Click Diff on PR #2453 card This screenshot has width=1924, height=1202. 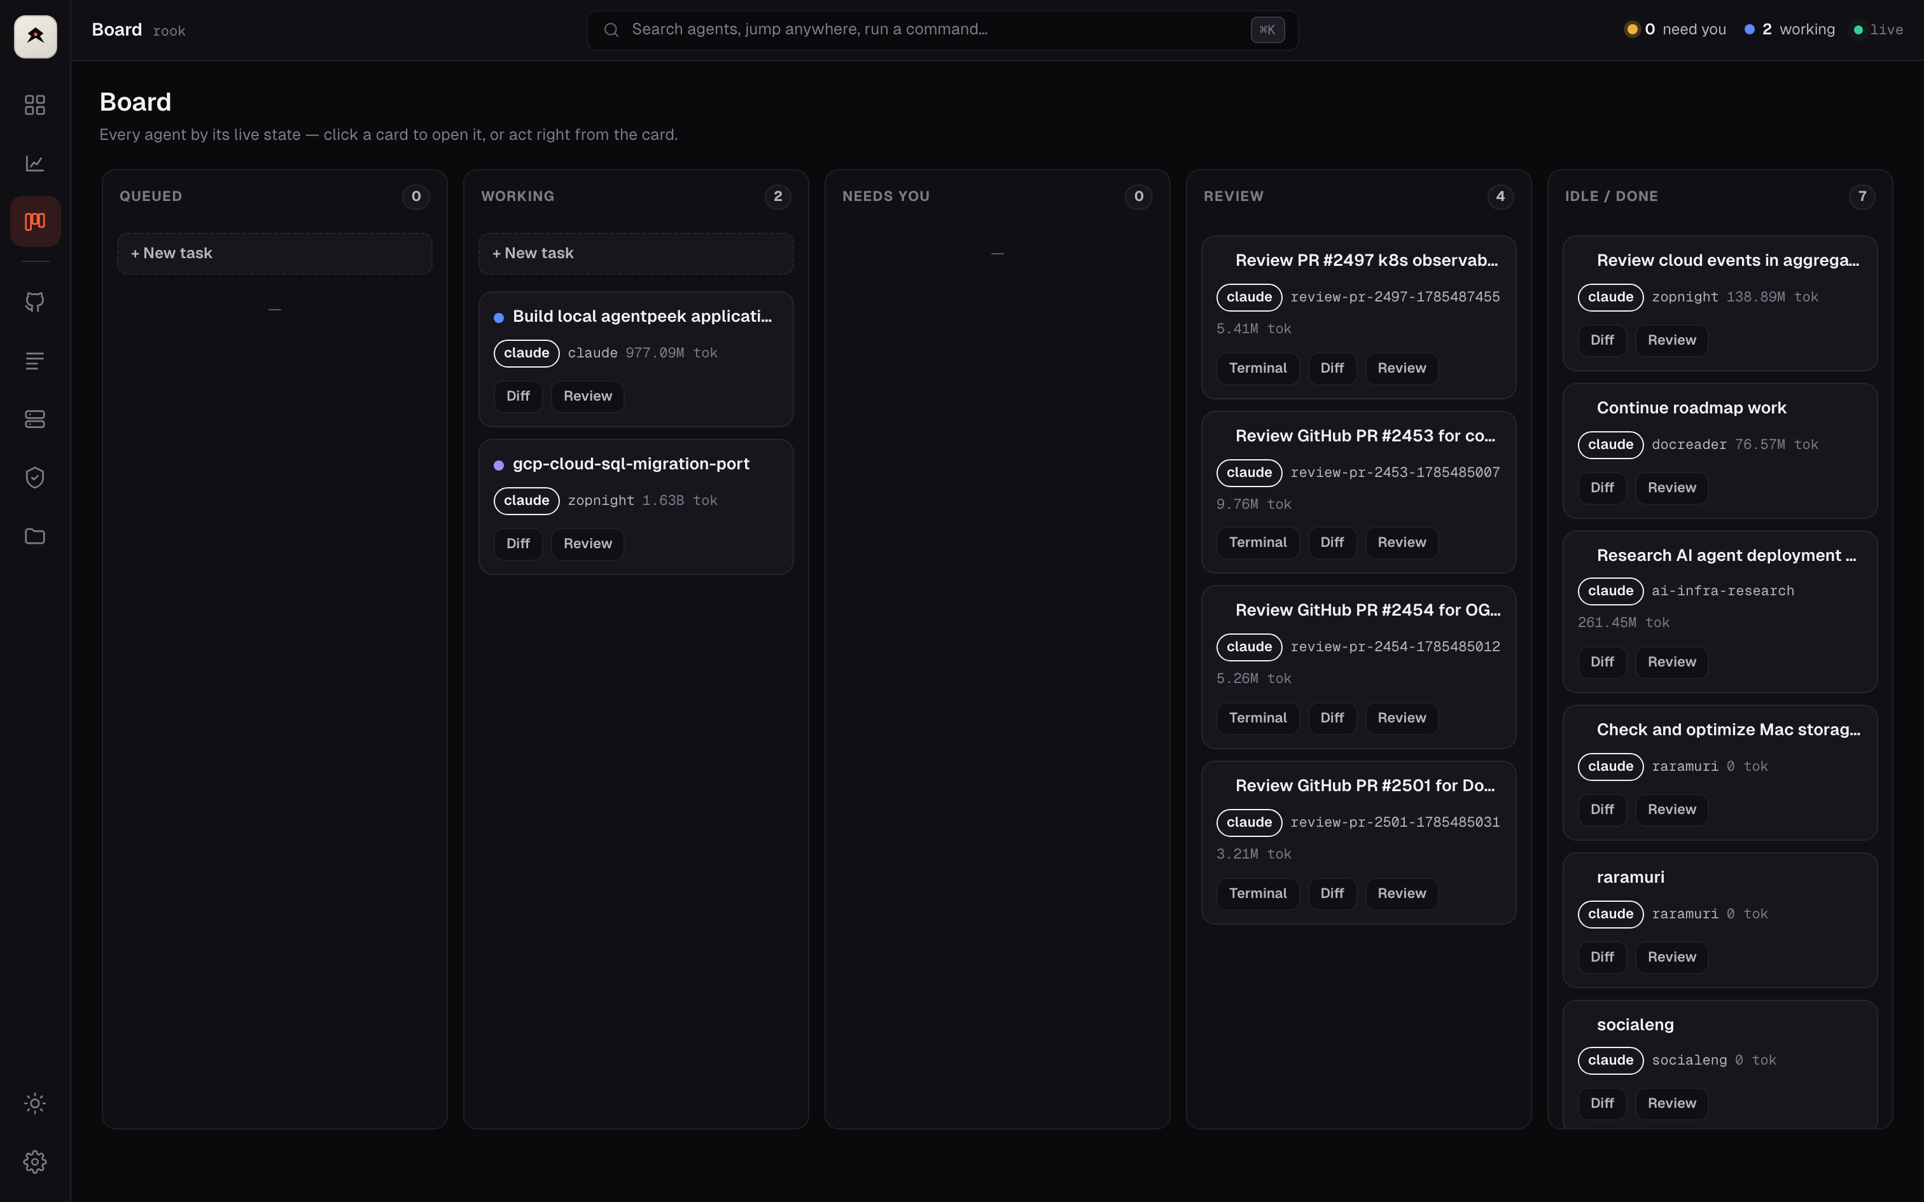pos(1332,542)
